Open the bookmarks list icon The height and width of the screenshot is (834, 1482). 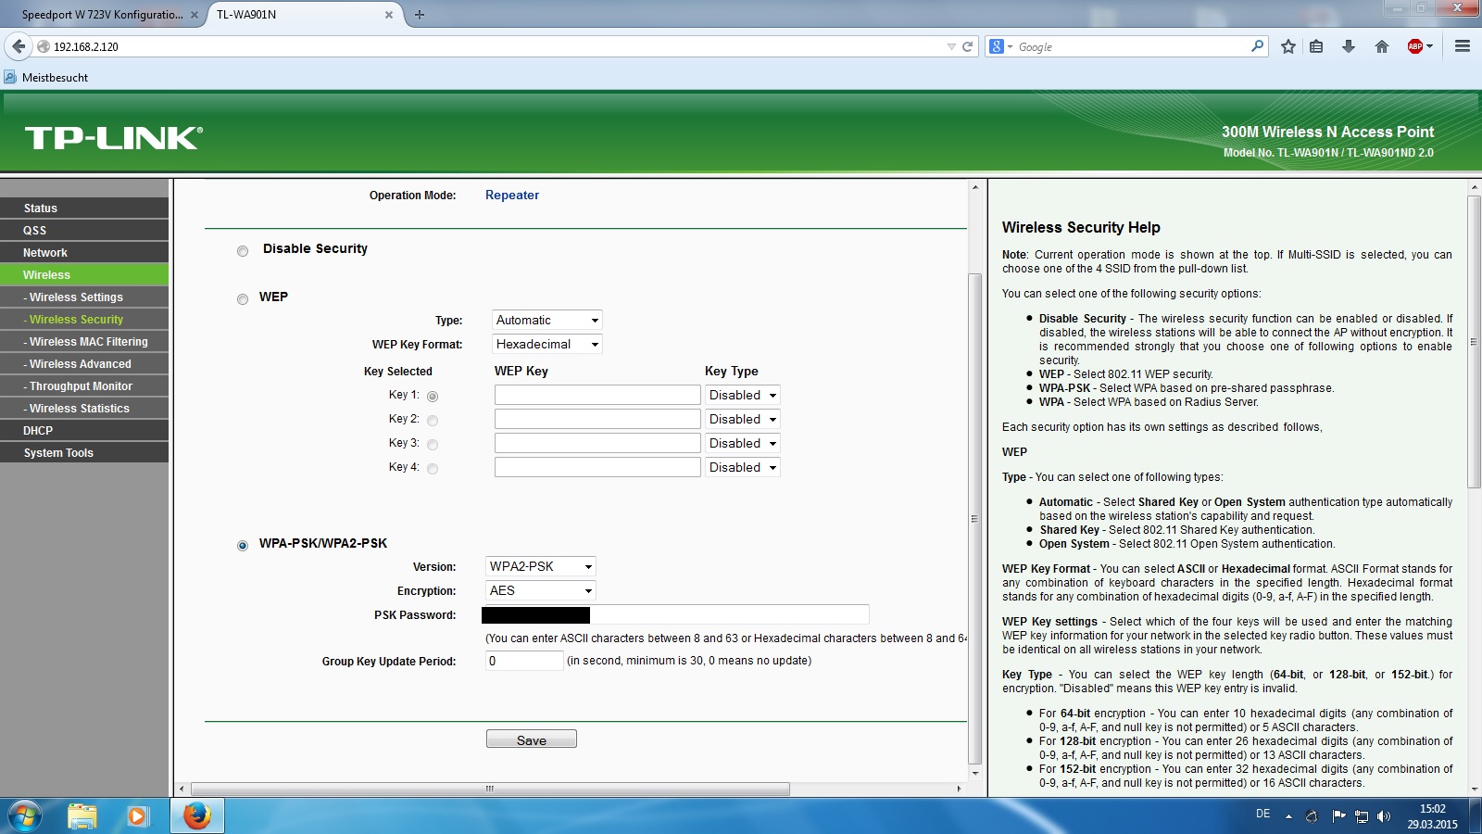click(1316, 46)
